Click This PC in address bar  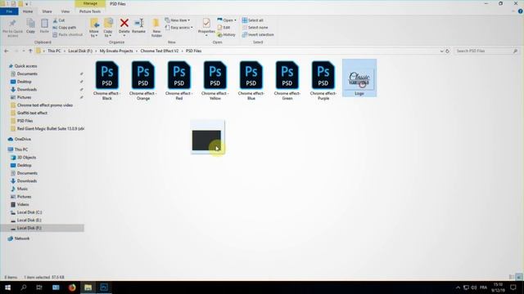(x=54, y=51)
